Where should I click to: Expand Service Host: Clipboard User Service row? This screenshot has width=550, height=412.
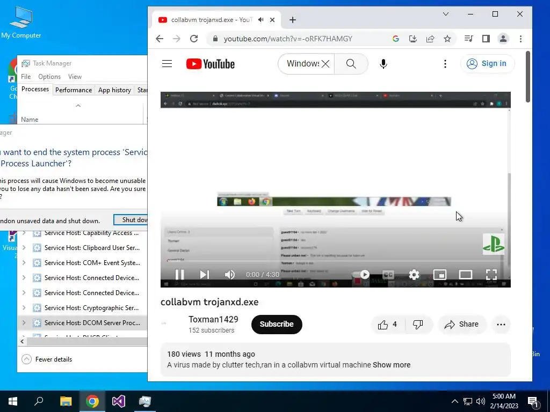pyautogui.click(x=24, y=248)
